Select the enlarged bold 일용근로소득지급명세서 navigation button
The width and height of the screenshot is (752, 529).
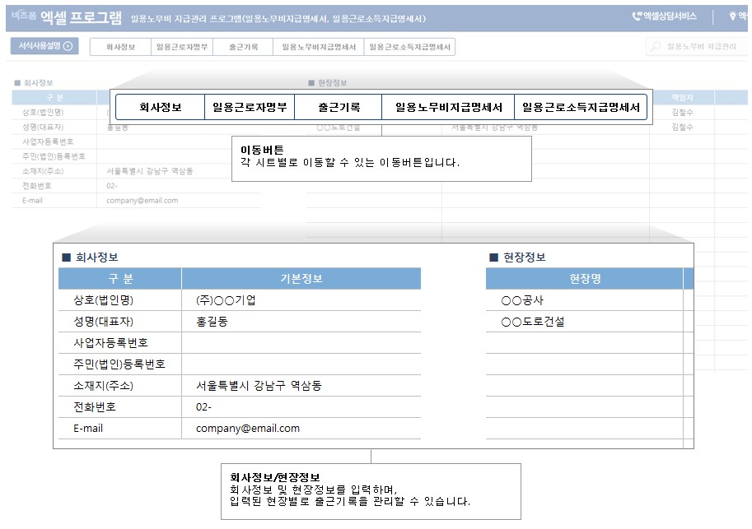pyautogui.click(x=581, y=107)
